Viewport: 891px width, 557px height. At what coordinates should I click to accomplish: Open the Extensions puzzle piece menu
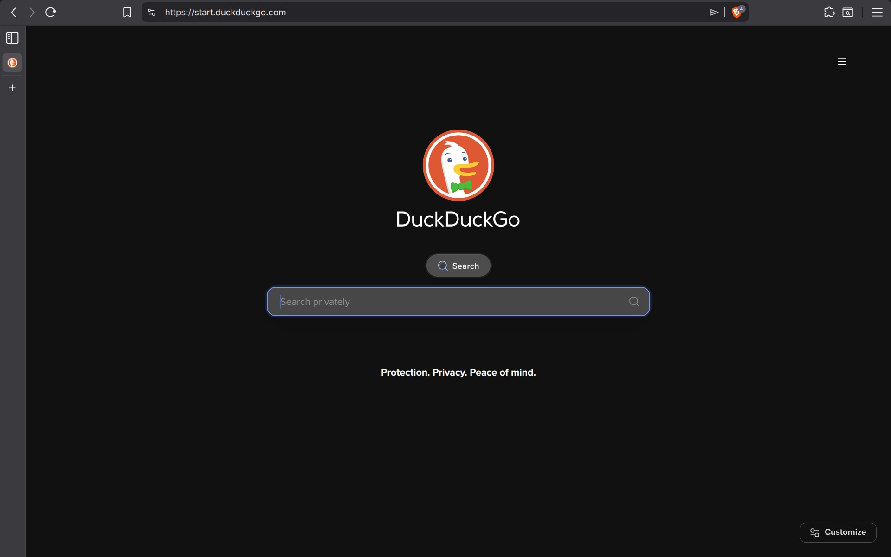click(829, 13)
